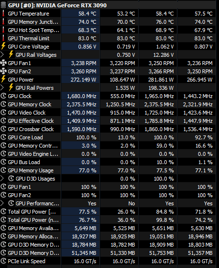Click the 1,965.0 MHz maximum GPU Clock value
This screenshot has height=268, width=219.
pos(159,96)
